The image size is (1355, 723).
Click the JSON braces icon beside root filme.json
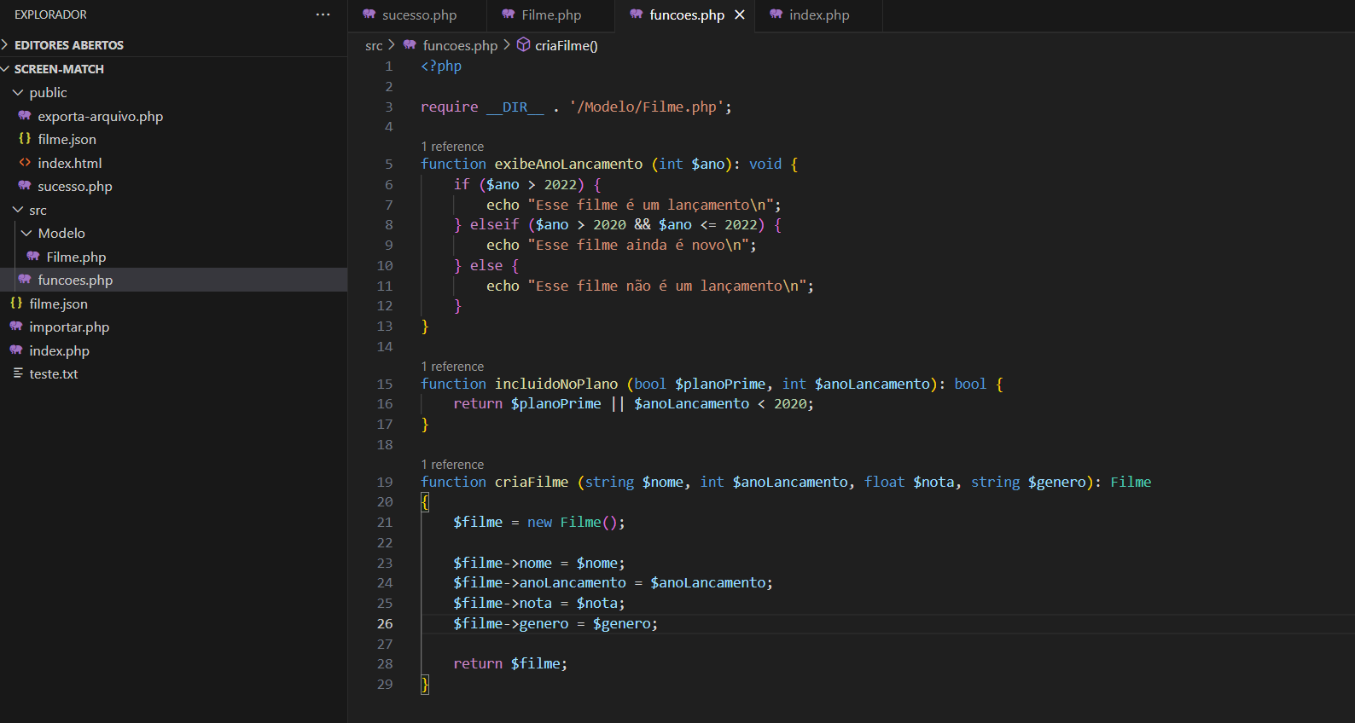tap(16, 303)
